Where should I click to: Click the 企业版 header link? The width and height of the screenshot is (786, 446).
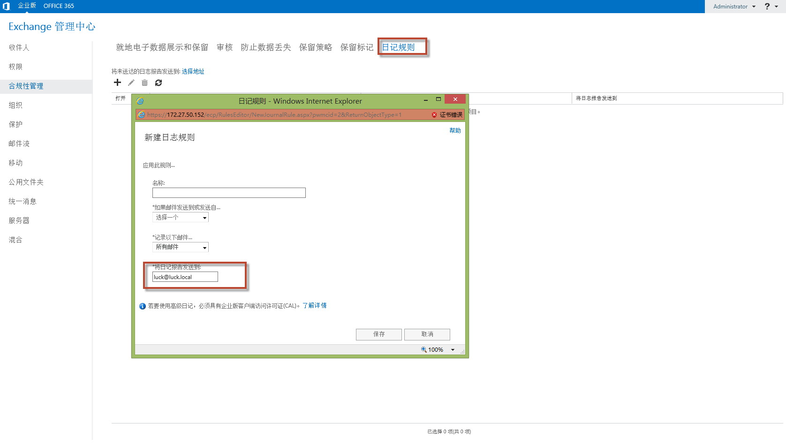point(27,6)
